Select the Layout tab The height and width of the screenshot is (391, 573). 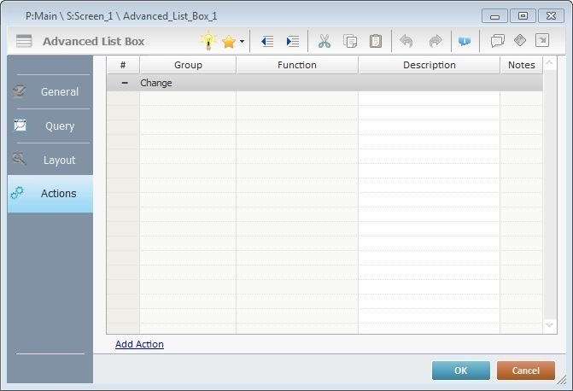click(50, 160)
